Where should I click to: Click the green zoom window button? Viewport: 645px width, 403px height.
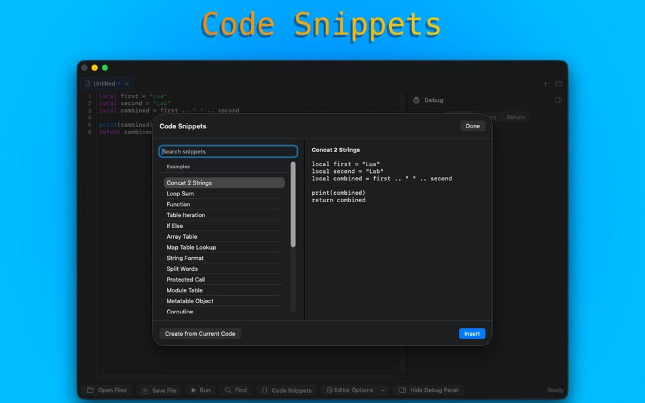105,67
